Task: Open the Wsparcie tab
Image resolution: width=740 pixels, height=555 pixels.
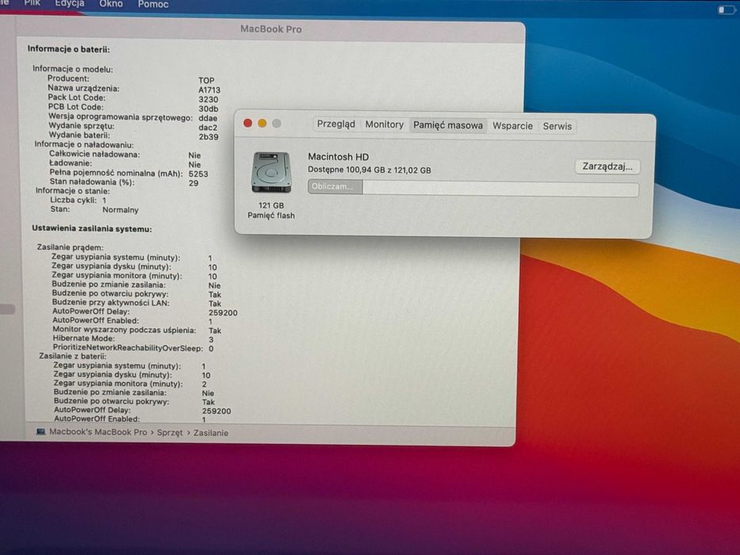Action: coord(512,126)
